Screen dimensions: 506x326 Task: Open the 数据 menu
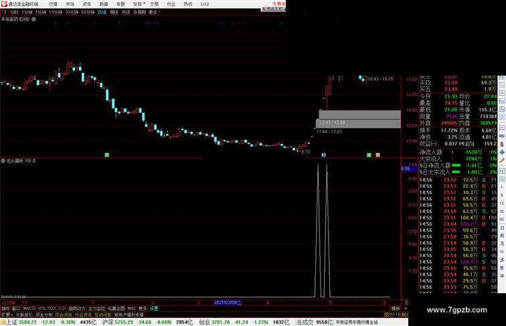[104, 4]
